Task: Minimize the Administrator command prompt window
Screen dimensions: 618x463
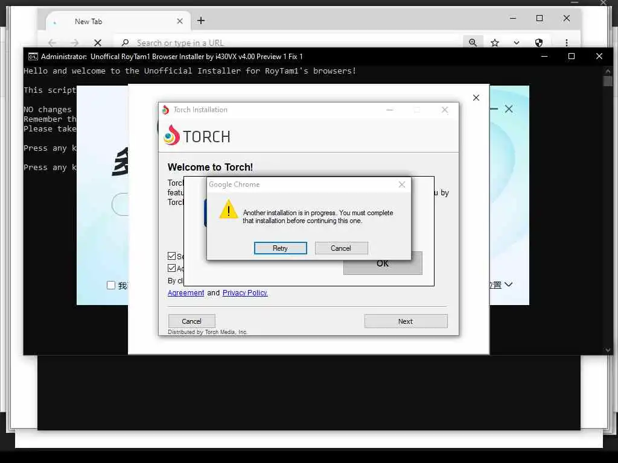Action: tap(544, 56)
